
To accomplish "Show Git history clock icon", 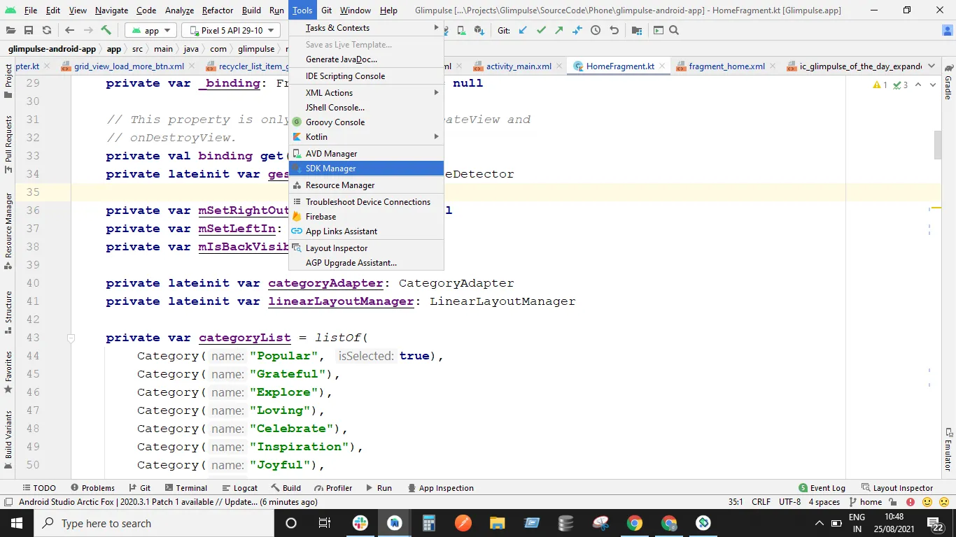I will [596, 30].
